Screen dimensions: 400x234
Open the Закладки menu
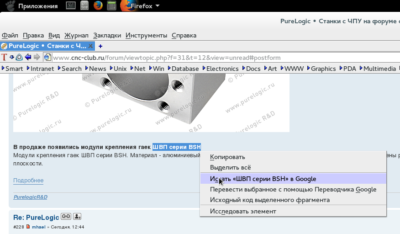[x=107, y=35]
